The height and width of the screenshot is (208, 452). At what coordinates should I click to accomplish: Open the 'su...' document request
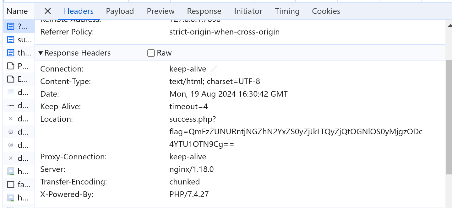point(19,40)
